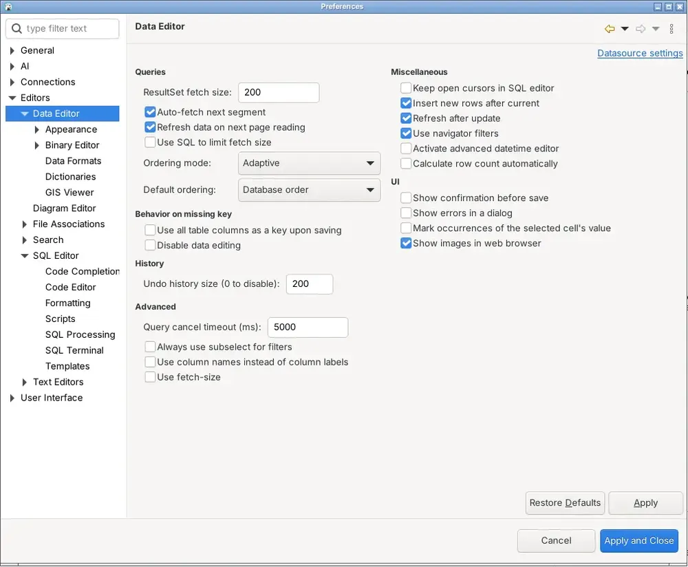Image resolution: width=688 pixels, height=567 pixels.
Task: Select Diagram Editor in the tree
Action: pos(64,208)
